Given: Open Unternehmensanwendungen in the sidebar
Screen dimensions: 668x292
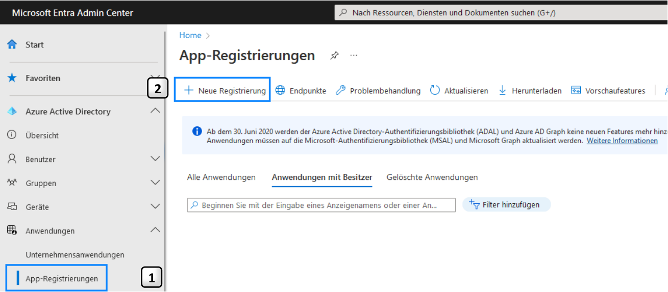Looking at the screenshot, I should (x=75, y=255).
